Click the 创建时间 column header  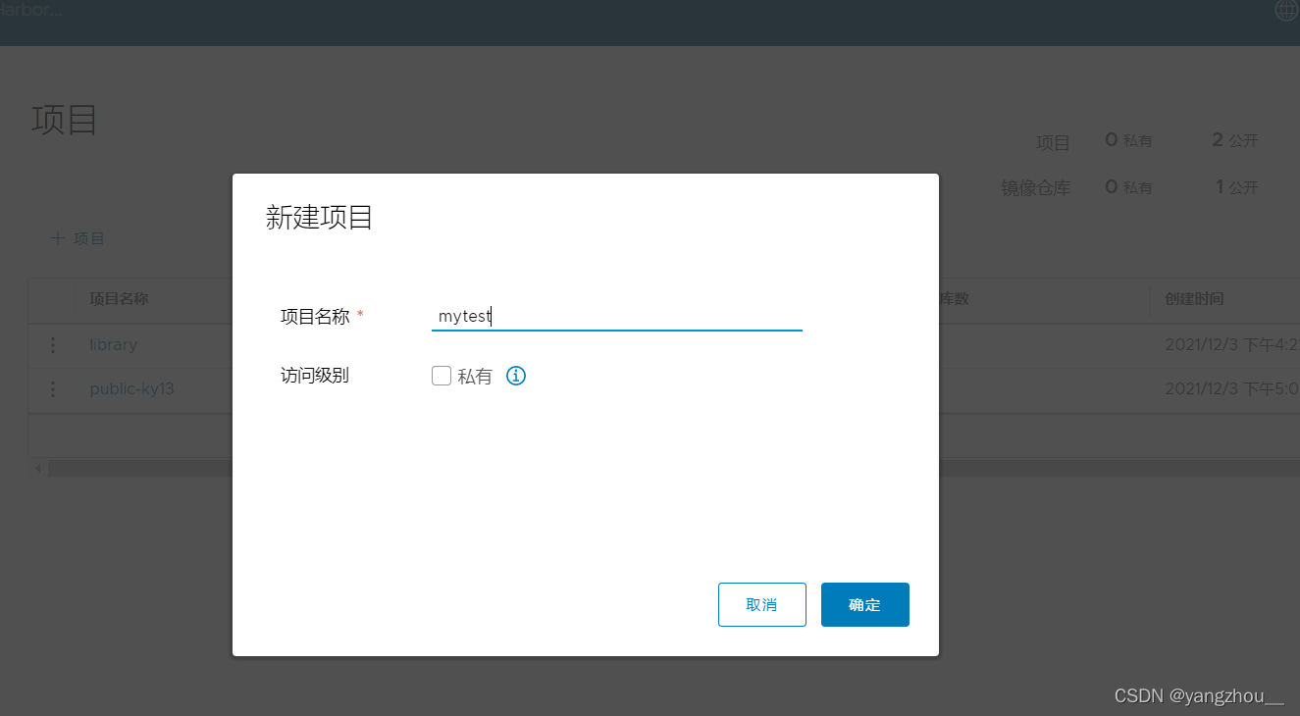(x=1194, y=298)
